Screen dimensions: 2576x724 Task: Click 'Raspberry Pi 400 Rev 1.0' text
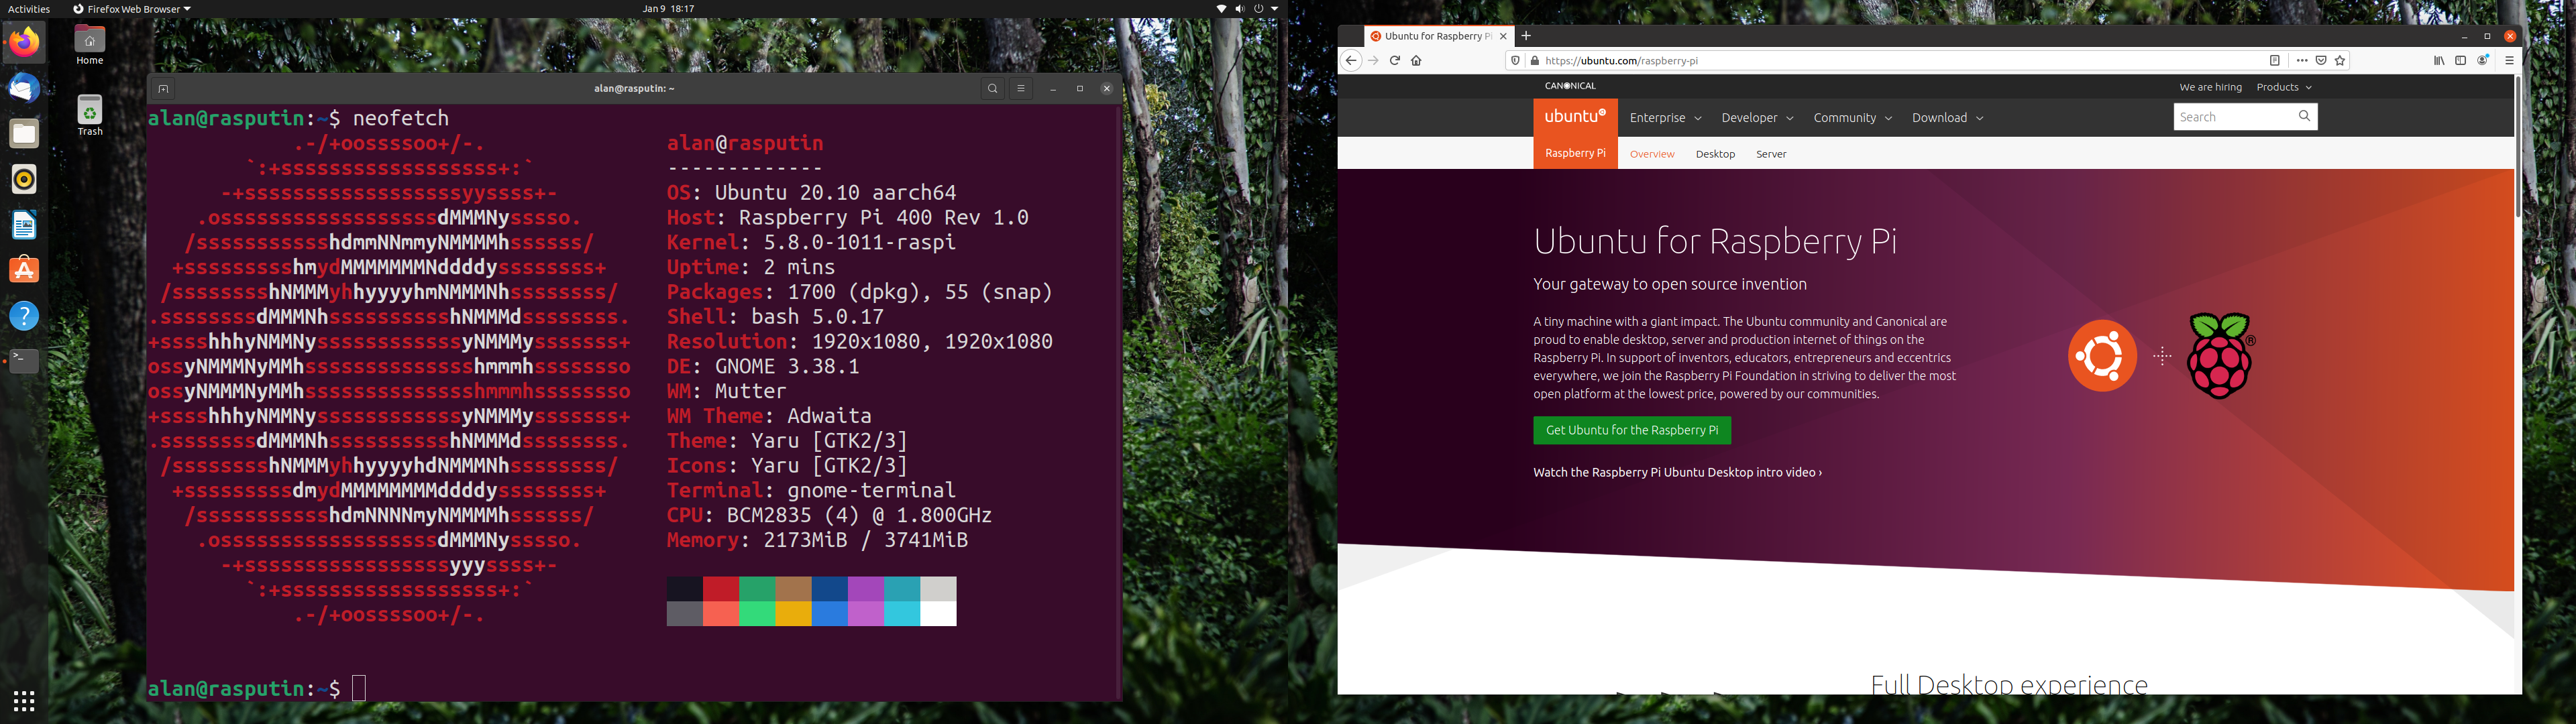[884, 218]
